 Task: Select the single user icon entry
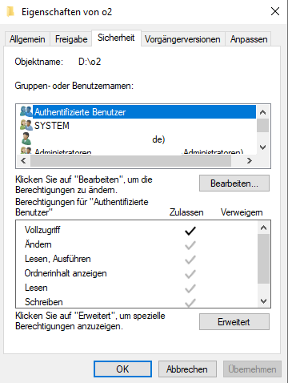[x=26, y=139]
